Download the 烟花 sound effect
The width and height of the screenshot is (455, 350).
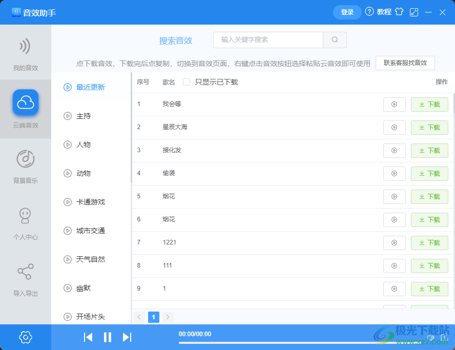pyautogui.click(x=429, y=196)
